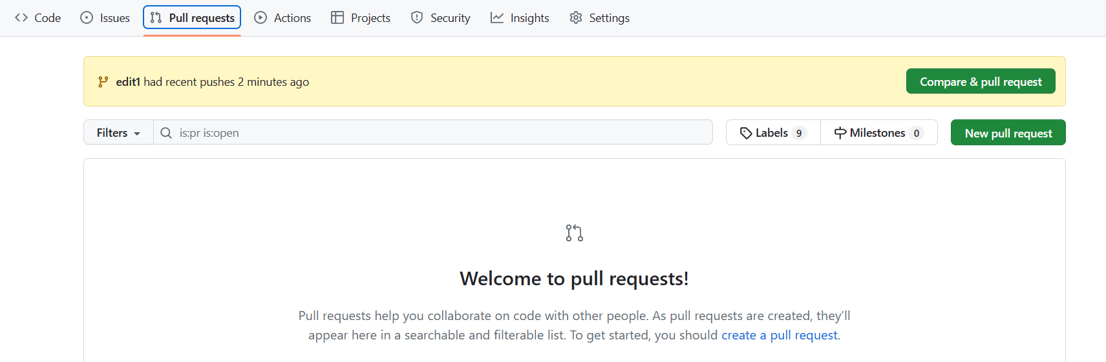1106x362 pixels.
Task: Click the Insights graph icon
Action: point(497,18)
